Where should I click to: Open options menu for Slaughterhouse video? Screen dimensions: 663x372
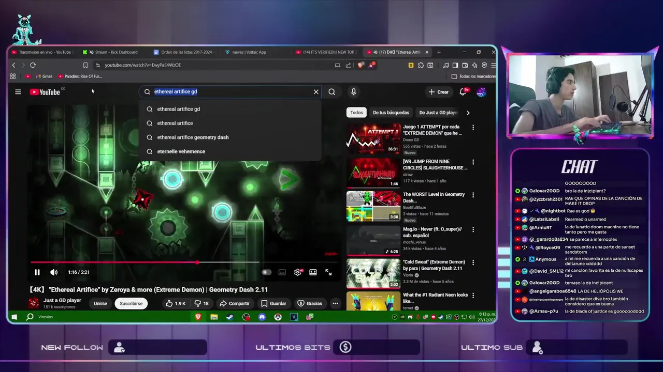473,162
